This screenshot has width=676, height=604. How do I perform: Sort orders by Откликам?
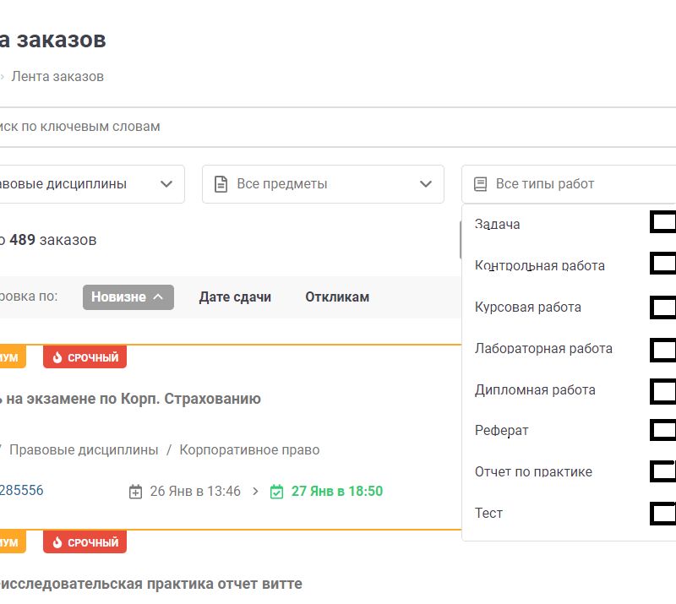tap(337, 297)
